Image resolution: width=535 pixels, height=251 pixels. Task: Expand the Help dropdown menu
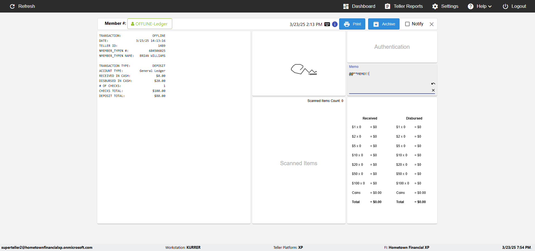point(480,6)
